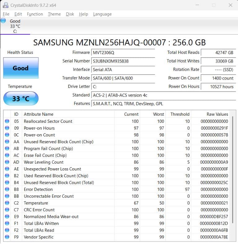The width and height of the screenshot is (238, 244).
Task: Click the Standard field ACS-2
Action: [x=164, y=95]
